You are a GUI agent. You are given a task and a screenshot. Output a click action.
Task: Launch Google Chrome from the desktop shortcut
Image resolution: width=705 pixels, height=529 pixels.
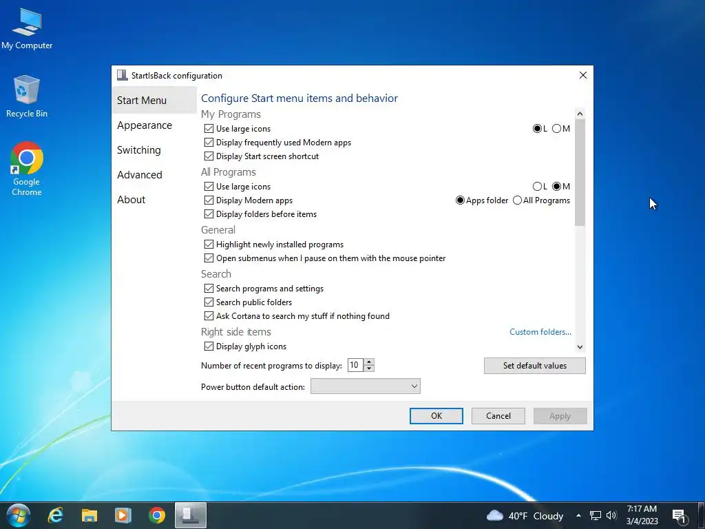click(x=27, y=169)
